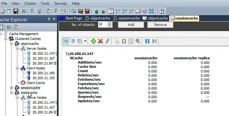Click the Change Graph Type picture icon

coord(80,41)
